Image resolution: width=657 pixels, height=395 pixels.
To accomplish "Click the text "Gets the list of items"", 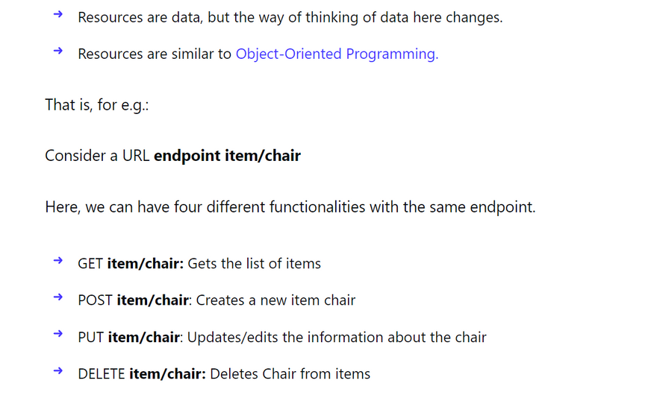I will tap(254, 264).
